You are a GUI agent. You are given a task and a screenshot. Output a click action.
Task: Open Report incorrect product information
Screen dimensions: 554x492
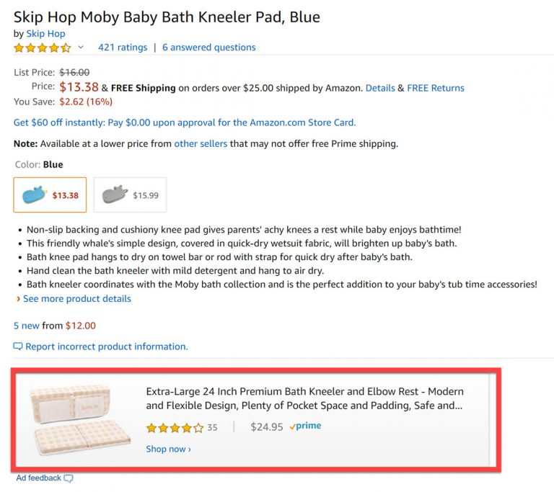pyautogui.click(x=106, y=346)
